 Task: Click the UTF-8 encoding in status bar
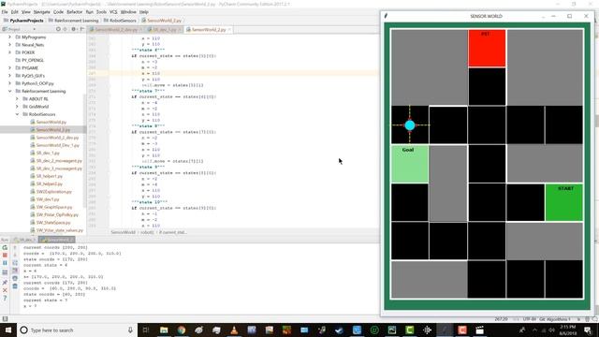tap(529, 319)
